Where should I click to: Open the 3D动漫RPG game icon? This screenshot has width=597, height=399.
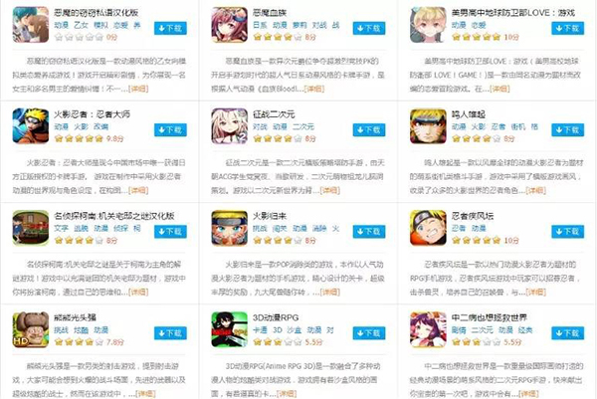click(229, 329)
